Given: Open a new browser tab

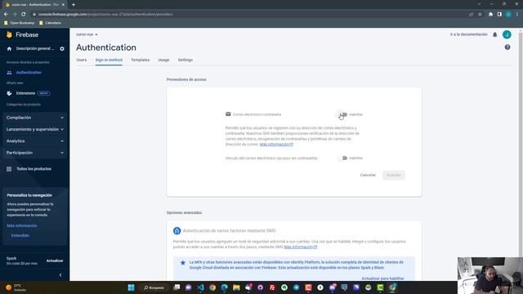Looking at the screenshot, I should pyautogui.click(x=74, y=5).
